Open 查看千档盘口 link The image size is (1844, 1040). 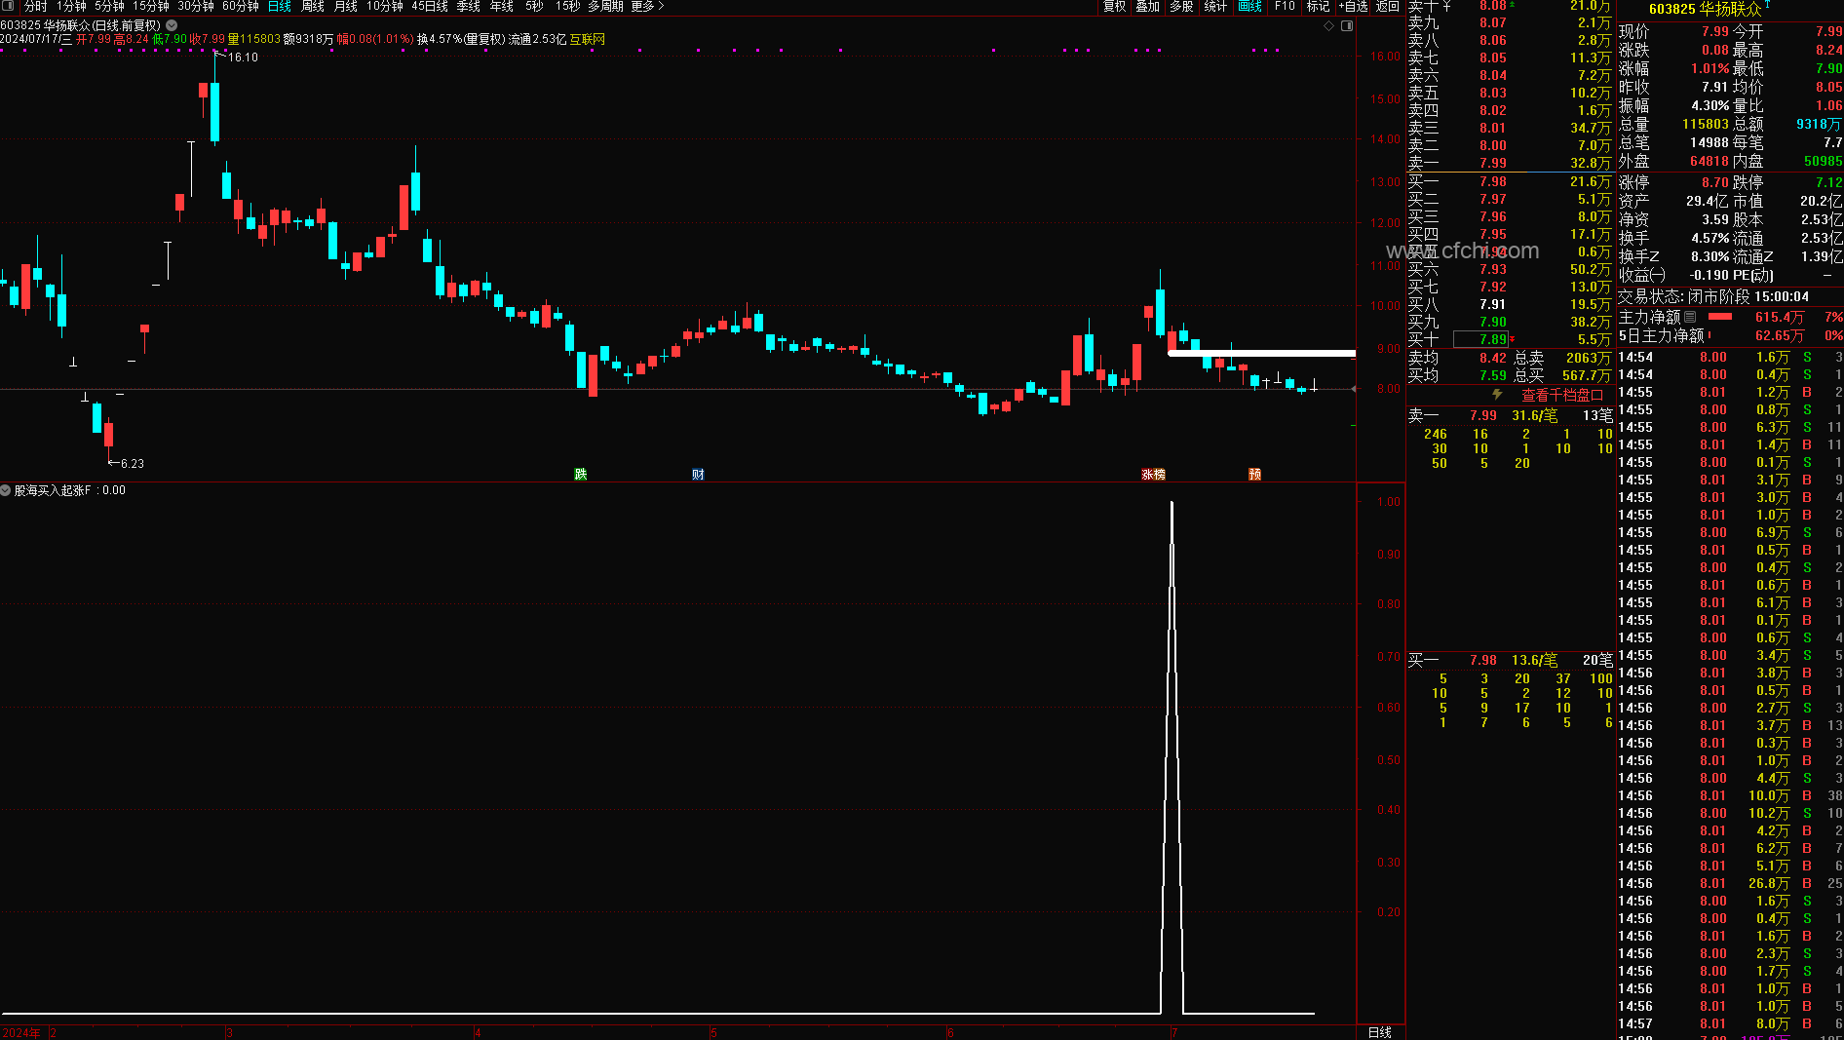coord(1562,395)
